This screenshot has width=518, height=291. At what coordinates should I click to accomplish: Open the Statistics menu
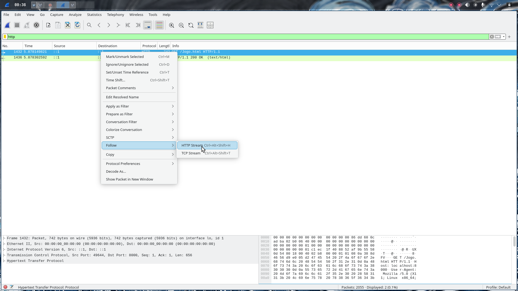[94, 15]
